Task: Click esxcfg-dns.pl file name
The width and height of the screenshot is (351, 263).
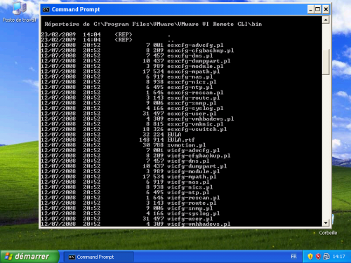Action: pyautogui.click(x=190, y=55)
